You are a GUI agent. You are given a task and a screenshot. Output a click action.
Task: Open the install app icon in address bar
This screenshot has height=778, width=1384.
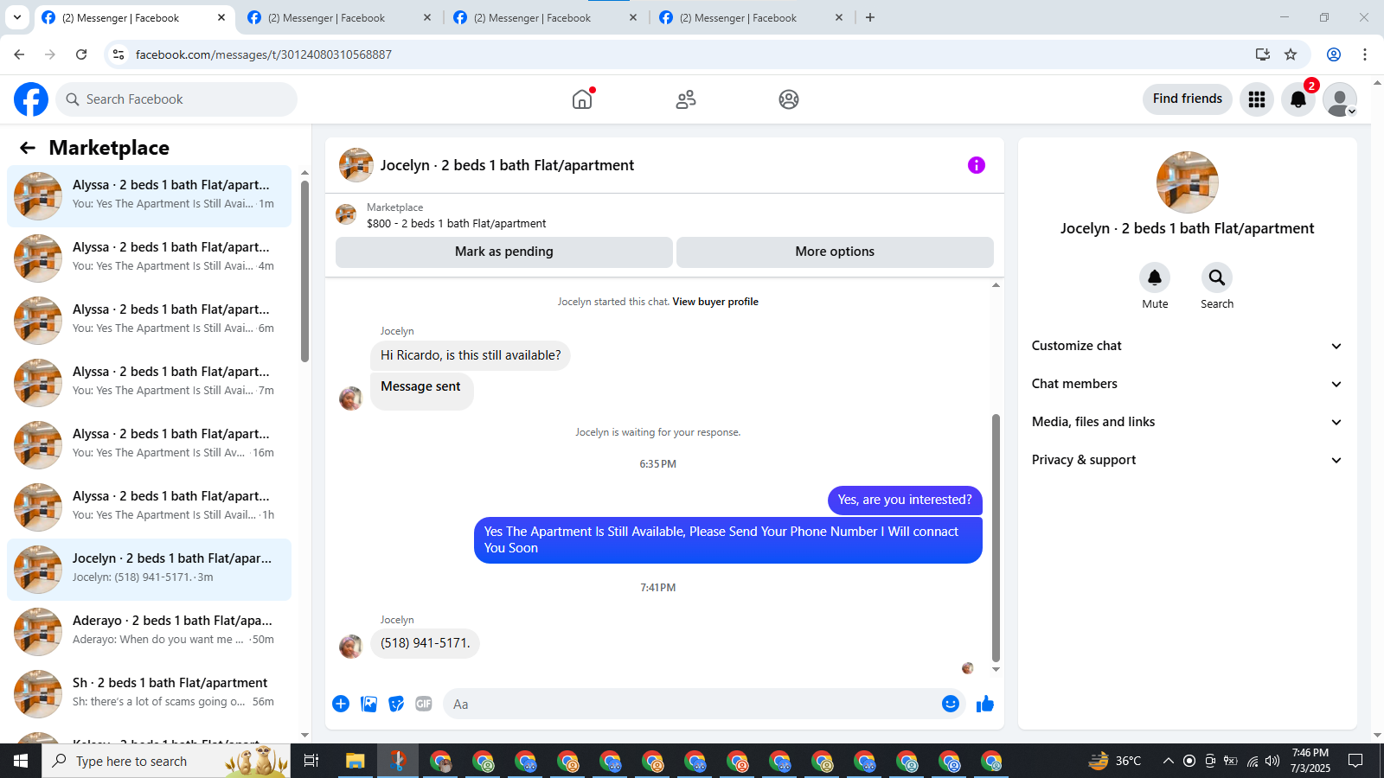click(x=1263, y=54)
